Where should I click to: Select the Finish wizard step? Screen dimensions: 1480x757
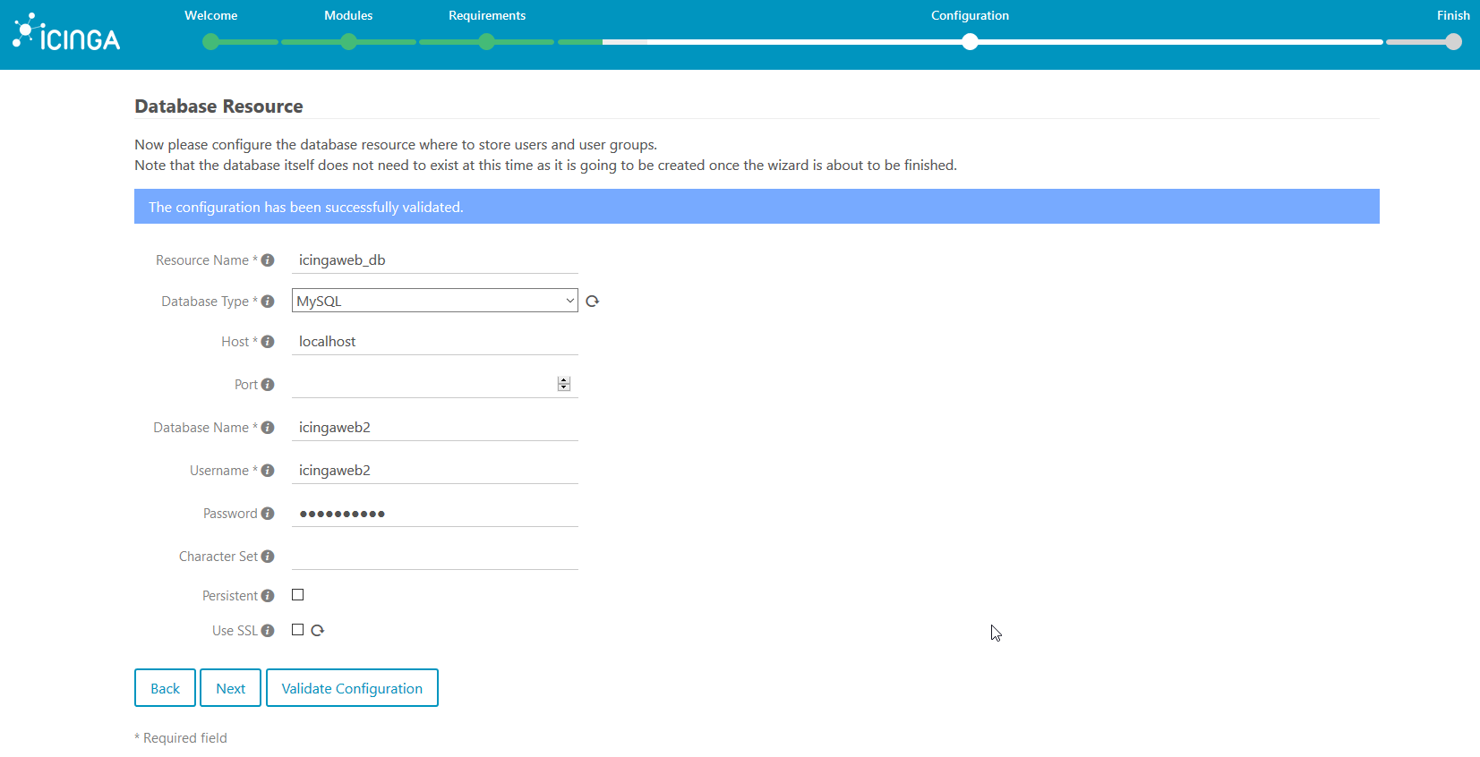tap(1453, 15)
